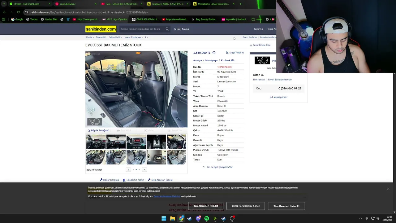Open a new browser tab

tap(240, 4)
